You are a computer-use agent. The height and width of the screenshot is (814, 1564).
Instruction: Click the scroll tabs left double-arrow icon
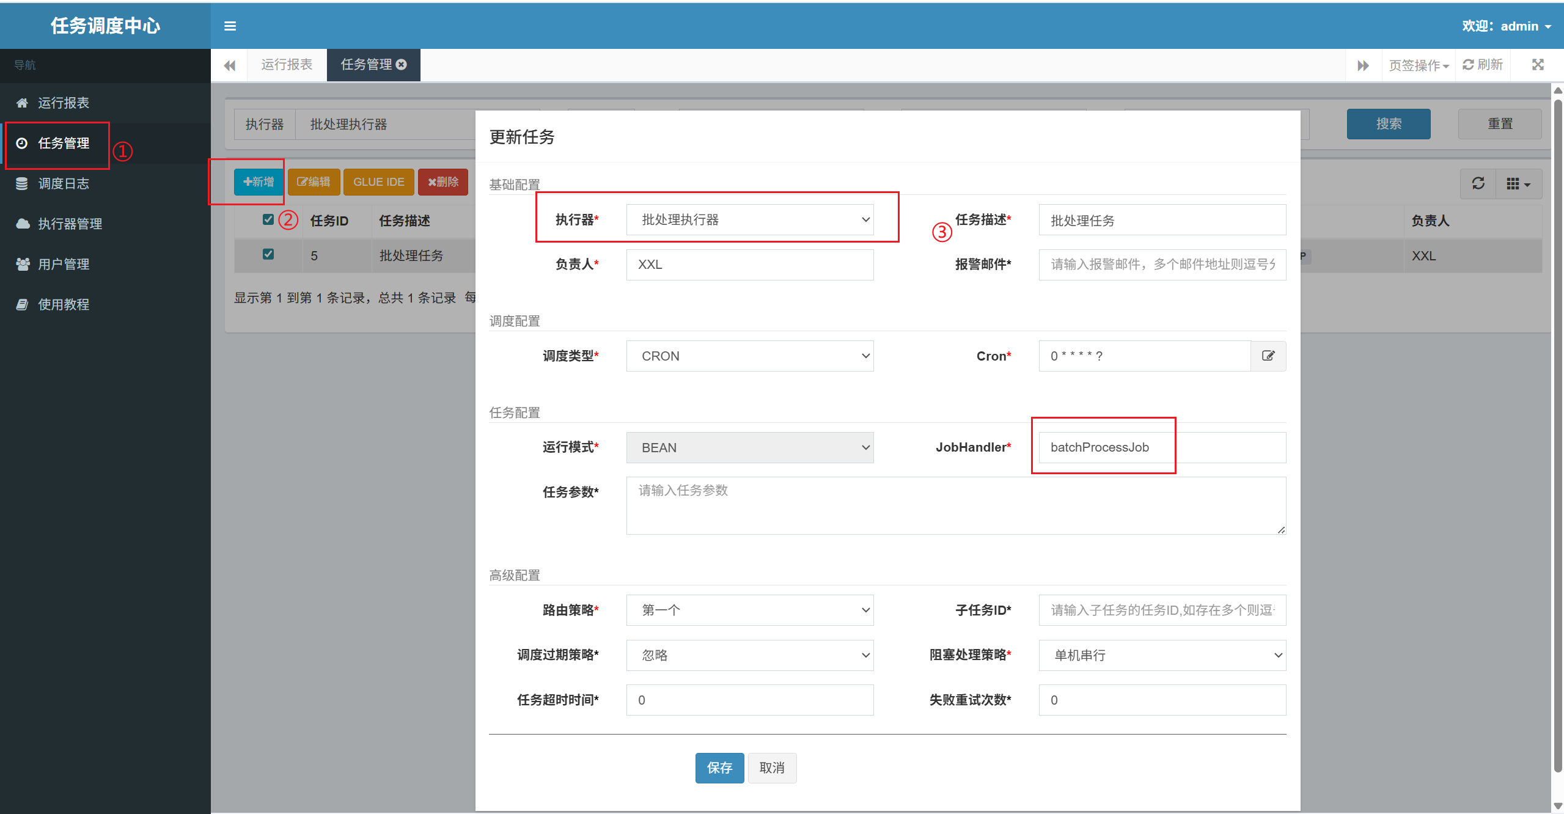229,65
